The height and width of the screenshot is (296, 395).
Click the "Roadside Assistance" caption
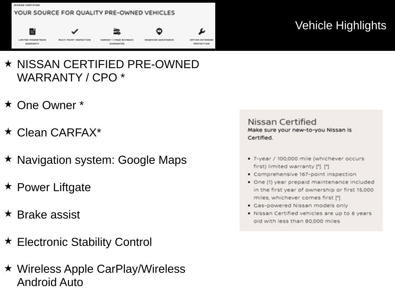point(159,40)
